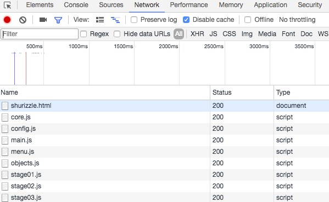Viewport: 329px width, 202px height.
Task: Filter requests by XHR
Action: pos(197,34)
